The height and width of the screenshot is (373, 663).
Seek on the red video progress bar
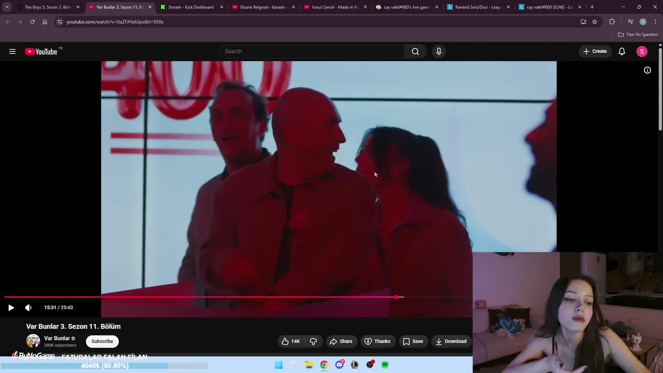[238, 297]
